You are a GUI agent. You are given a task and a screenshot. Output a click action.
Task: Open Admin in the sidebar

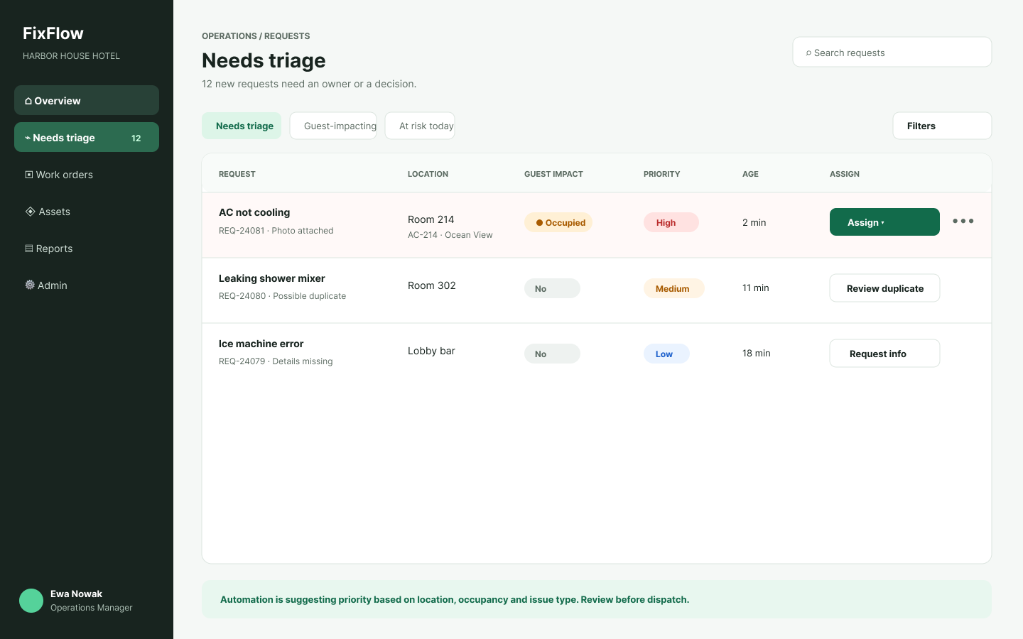click(x=87, y=285)
